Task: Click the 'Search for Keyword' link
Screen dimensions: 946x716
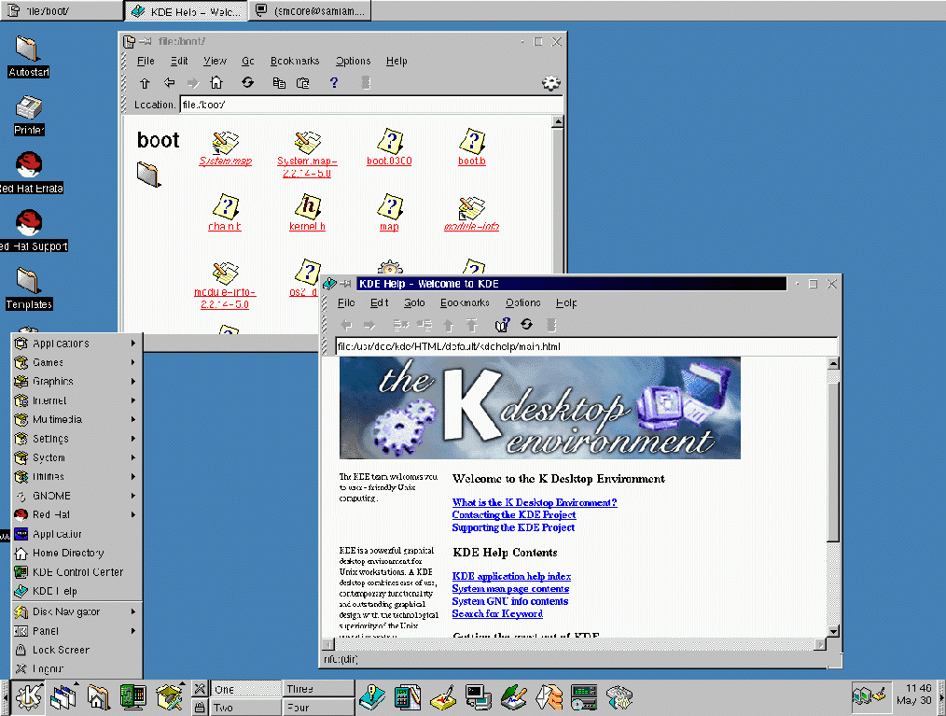Action: pyautogui.click(x=497, y=613)
